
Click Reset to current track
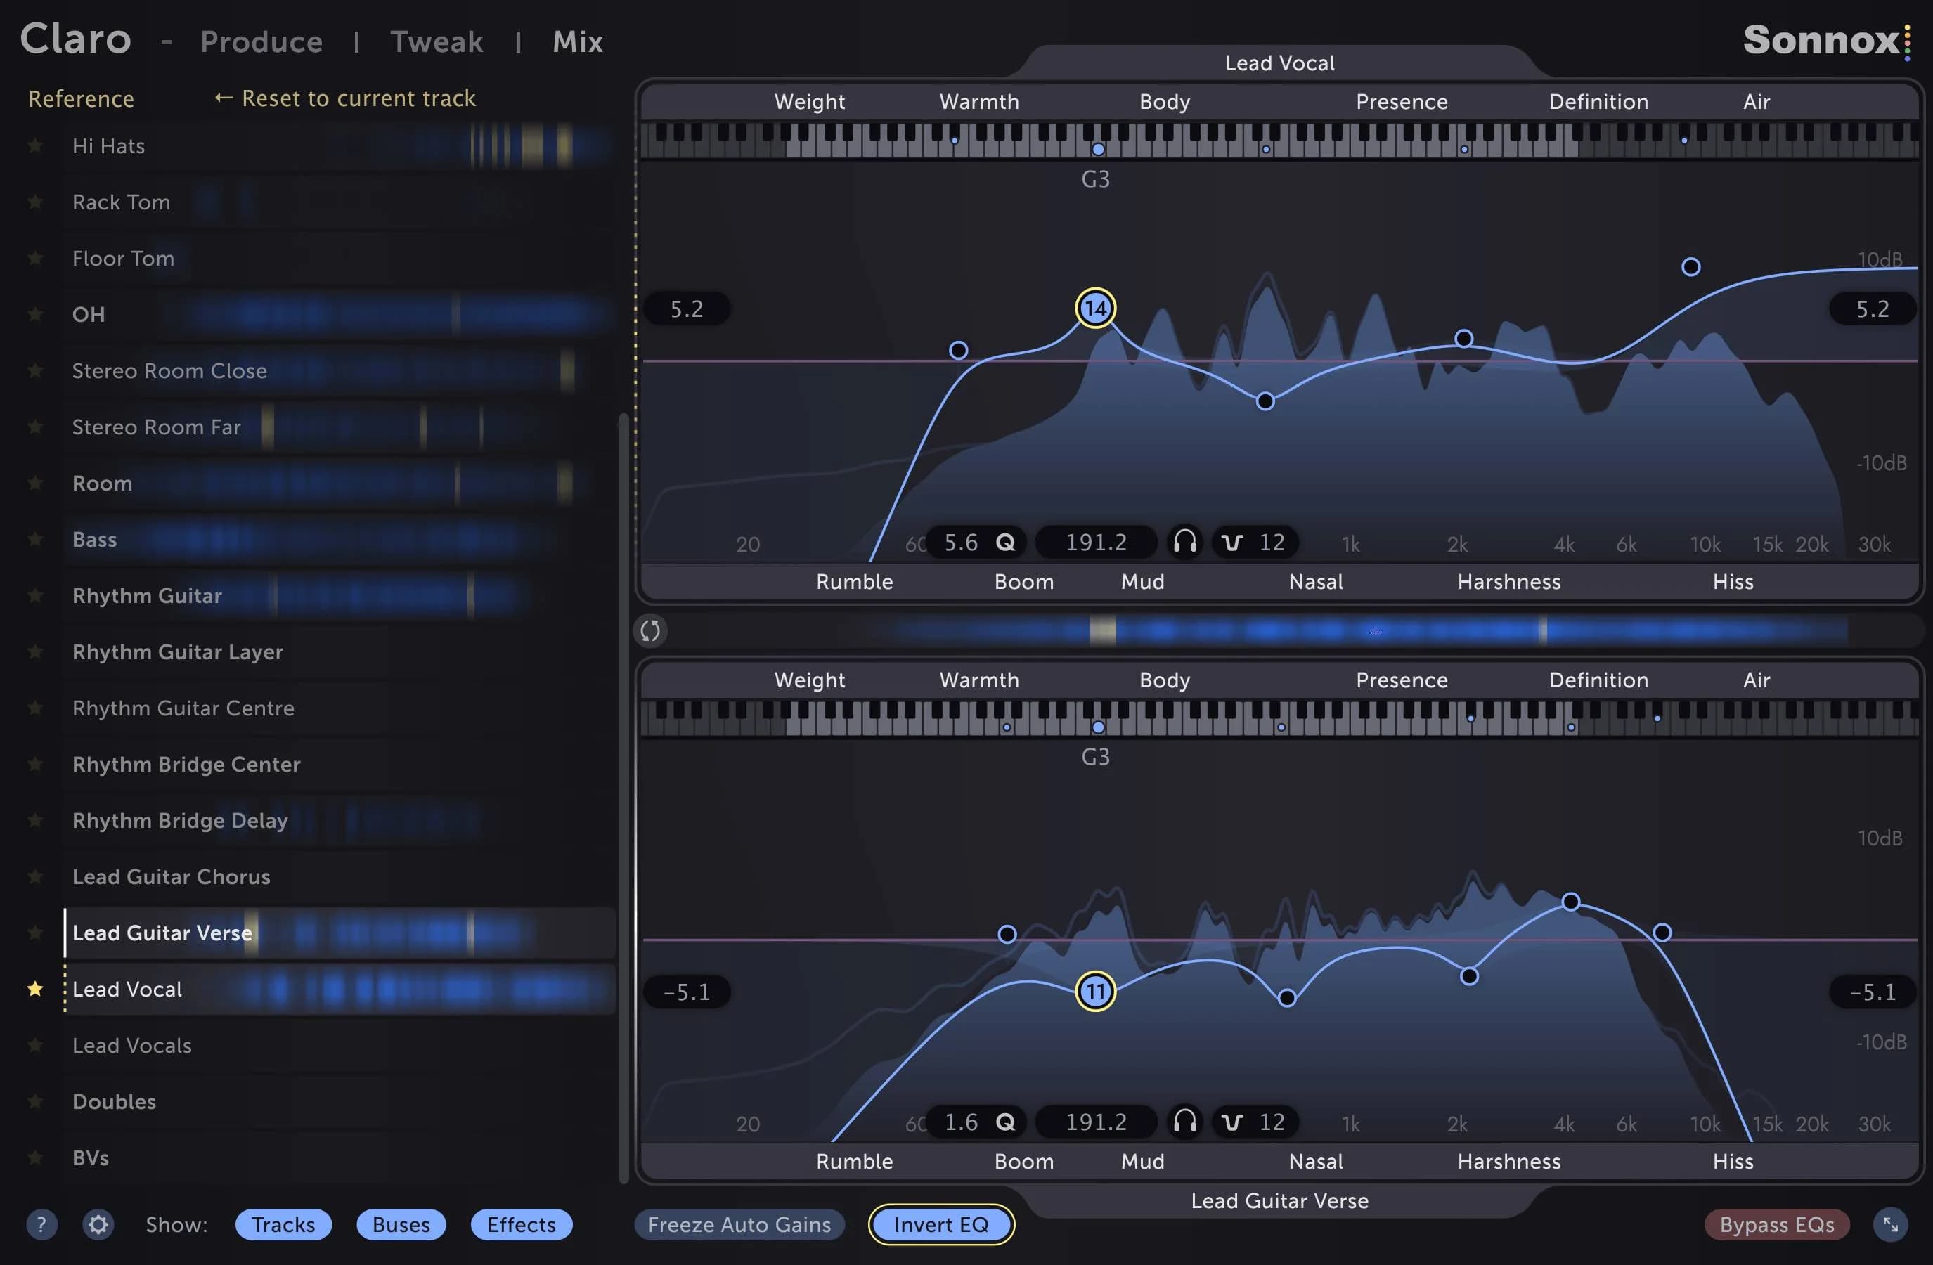pyautogui.click(x=344, y=98)
